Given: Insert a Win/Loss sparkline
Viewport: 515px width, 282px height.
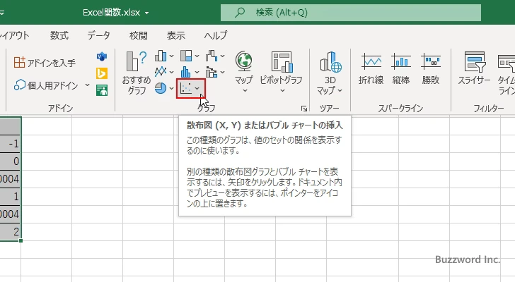Looking at the screenshot, I should point(431,68).
